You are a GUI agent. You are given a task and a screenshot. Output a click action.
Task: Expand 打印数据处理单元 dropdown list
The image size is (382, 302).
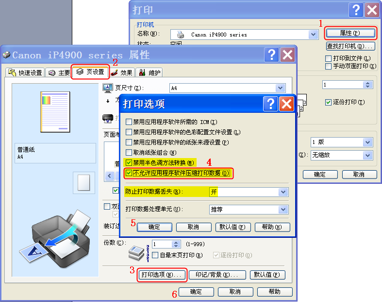click(x=283, y=210)
